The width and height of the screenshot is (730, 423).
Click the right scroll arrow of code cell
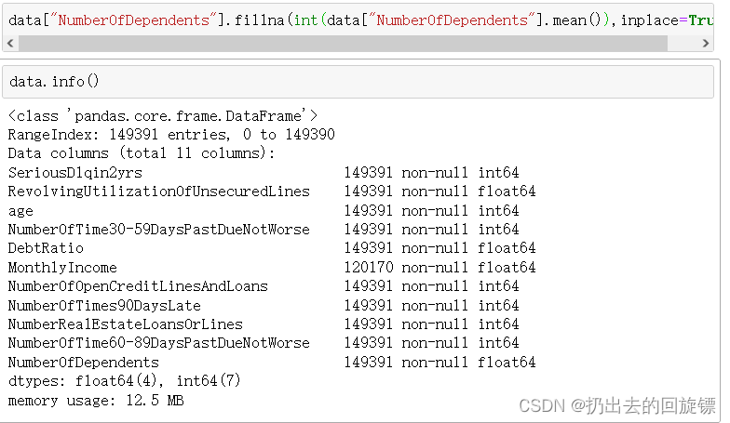coord(706,43)
